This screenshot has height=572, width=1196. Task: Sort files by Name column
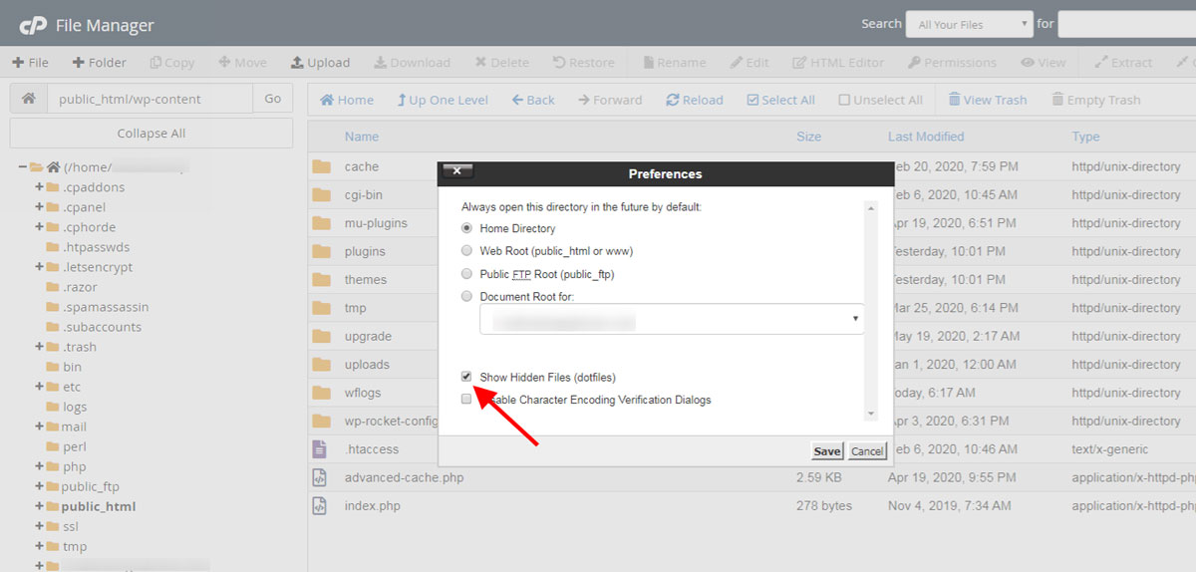(362, 137)
